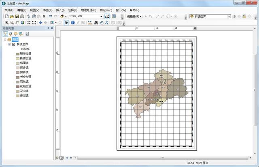Click the vertical scrollbar thumb
This screenshot has width=259, height=167.
[x=255, y=90]
